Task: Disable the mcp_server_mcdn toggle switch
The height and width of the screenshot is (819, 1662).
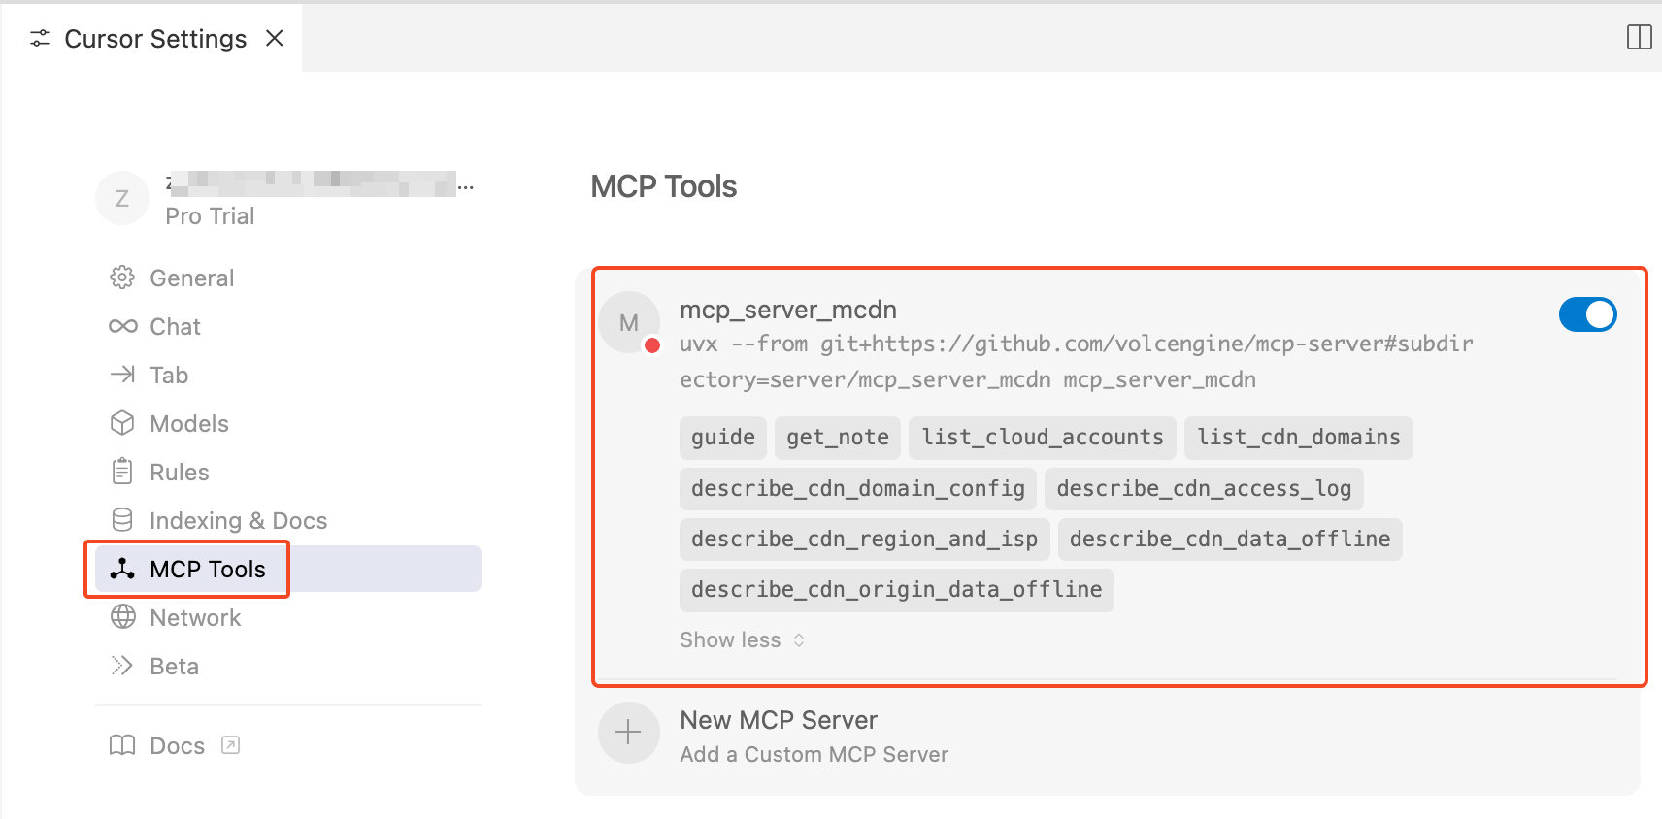Action: [1587, 314]
